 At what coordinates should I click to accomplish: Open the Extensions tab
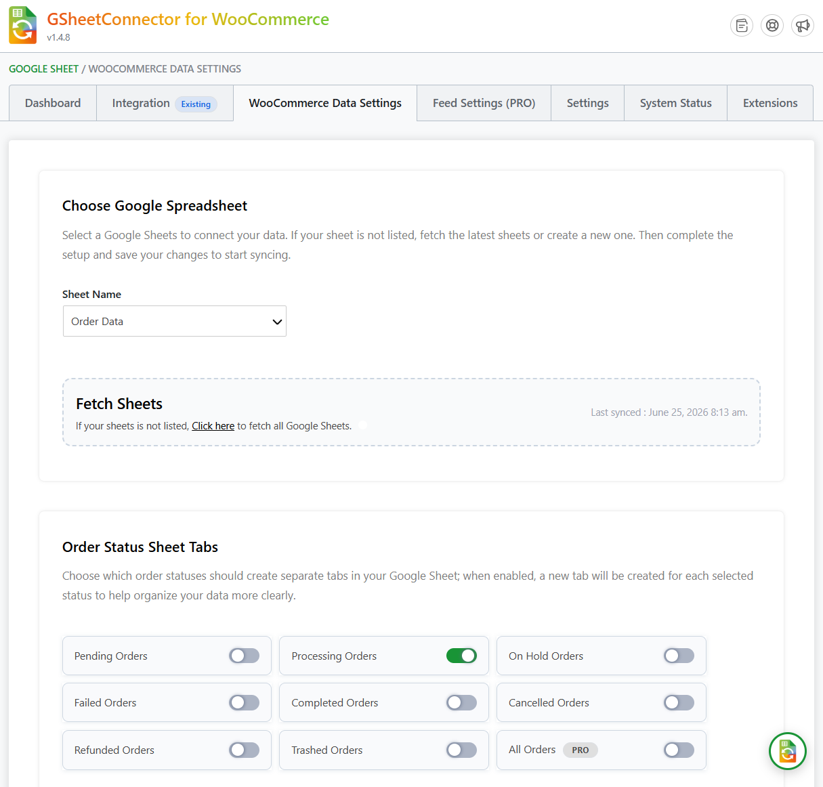tap(770, 103)
